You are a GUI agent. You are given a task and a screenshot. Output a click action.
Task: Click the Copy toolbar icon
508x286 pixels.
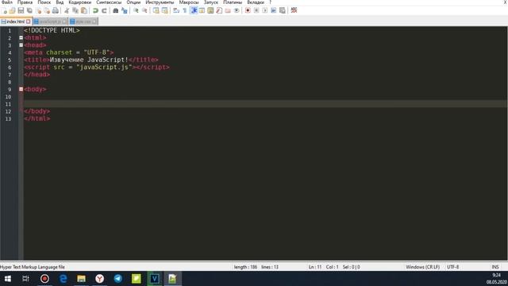click(75, 10)
